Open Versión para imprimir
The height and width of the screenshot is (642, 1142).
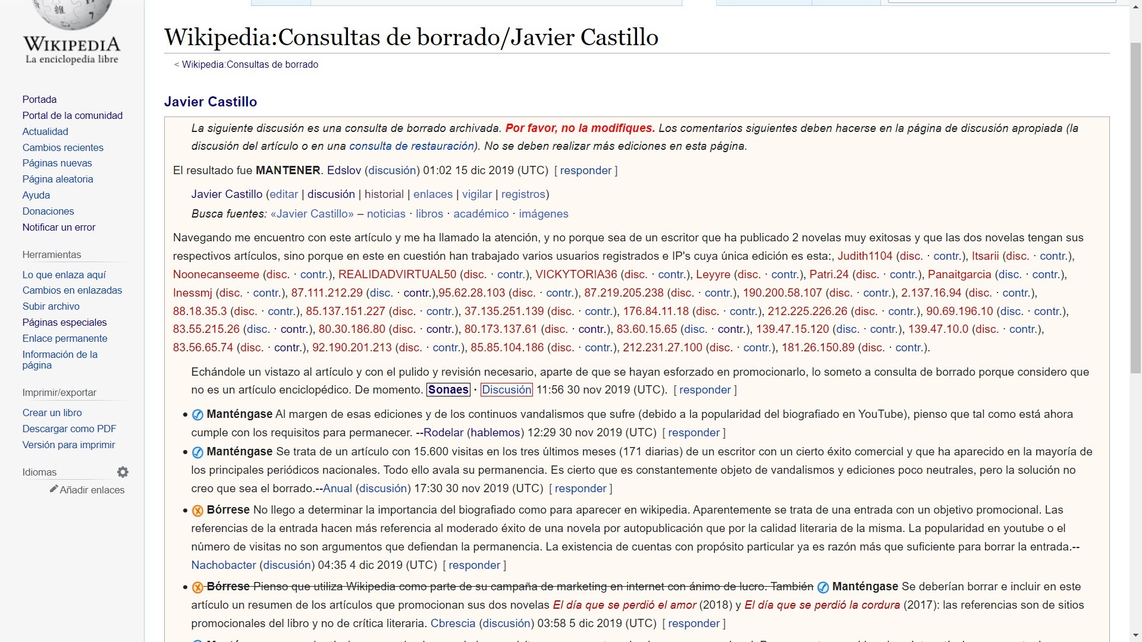[x=69, y=445]
